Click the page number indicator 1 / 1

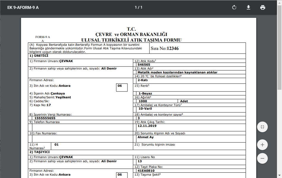pyautogui.click(x=139, y=7)
